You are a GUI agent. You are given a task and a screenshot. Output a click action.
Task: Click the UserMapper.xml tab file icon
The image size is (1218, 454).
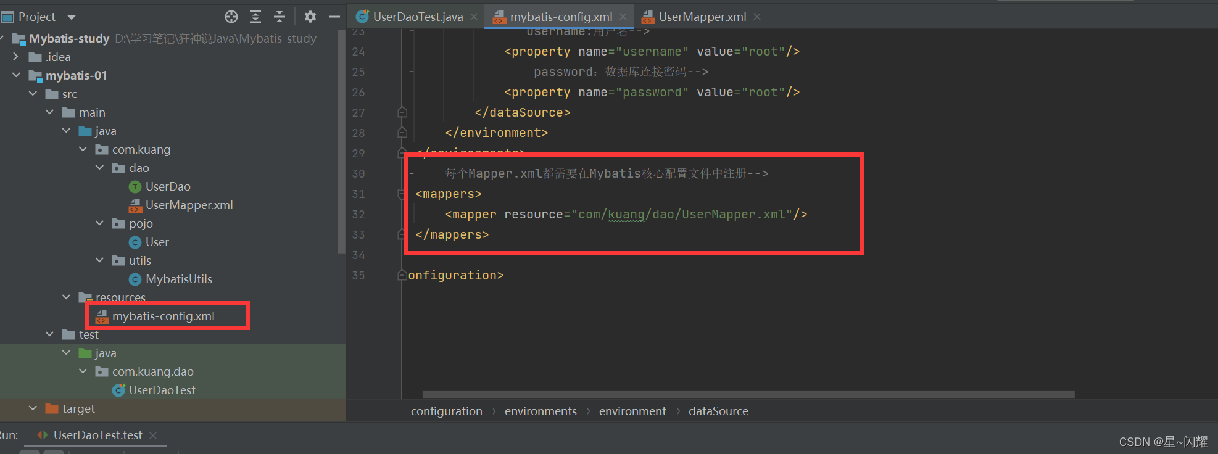648,17
